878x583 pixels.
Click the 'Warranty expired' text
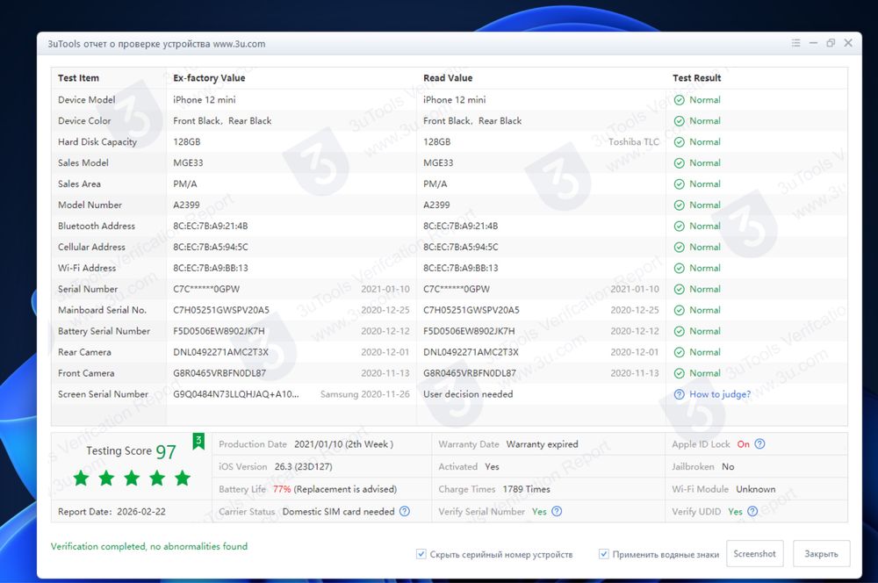click(x=542, y=444)
